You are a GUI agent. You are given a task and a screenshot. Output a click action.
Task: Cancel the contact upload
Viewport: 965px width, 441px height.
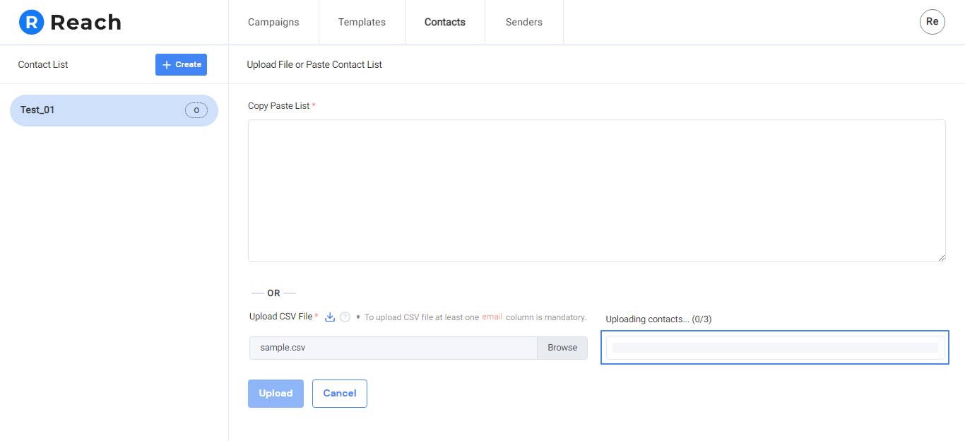[340, 394]
